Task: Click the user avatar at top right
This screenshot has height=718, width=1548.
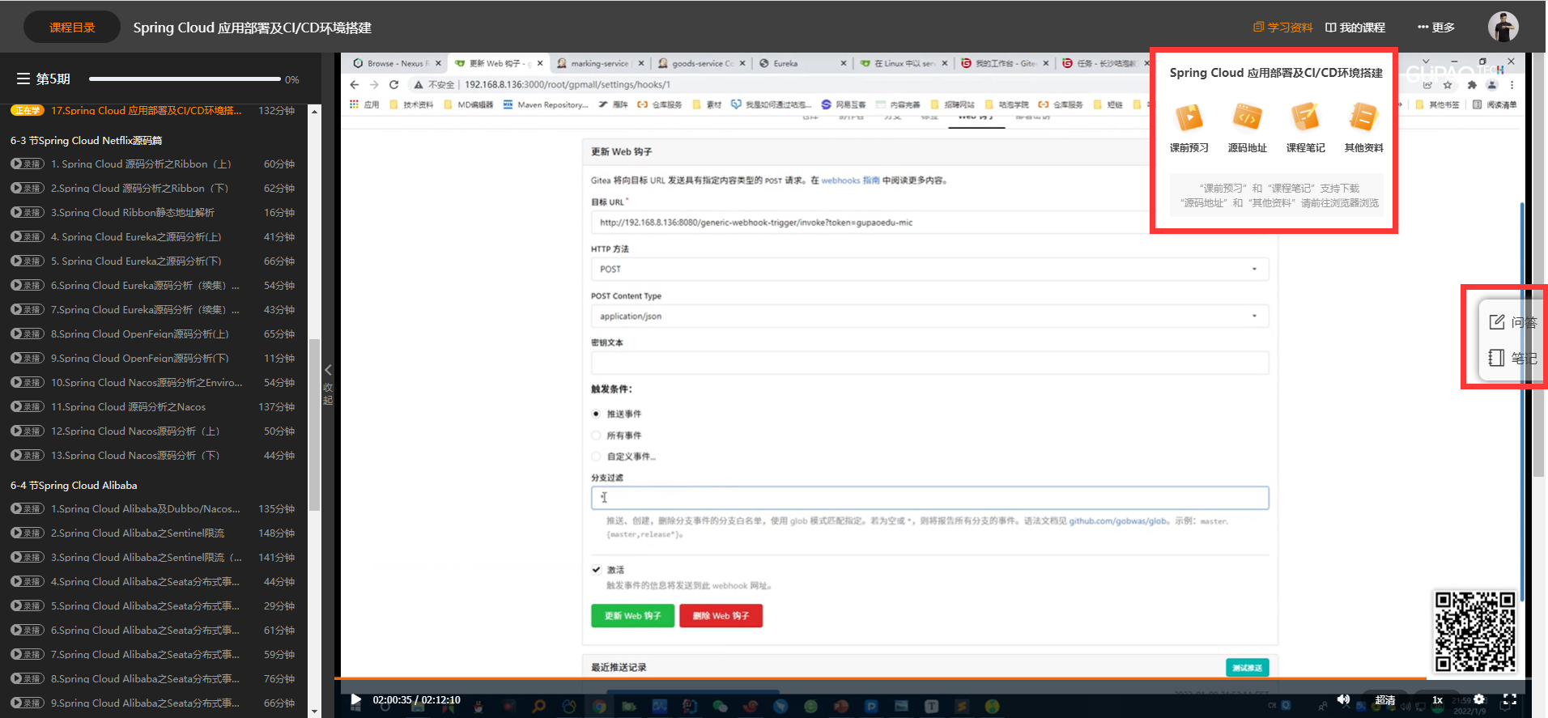Action: coord(1503,27)
